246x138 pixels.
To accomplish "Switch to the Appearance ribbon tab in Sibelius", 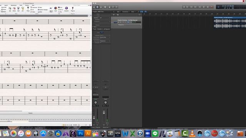I will click(x=14, y=5).
